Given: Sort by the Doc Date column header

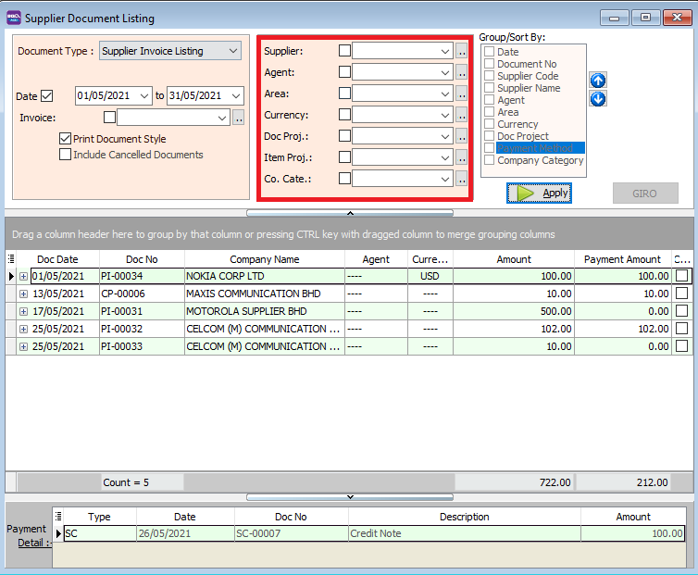Looking at the screenshot, I should click(57, 259).
